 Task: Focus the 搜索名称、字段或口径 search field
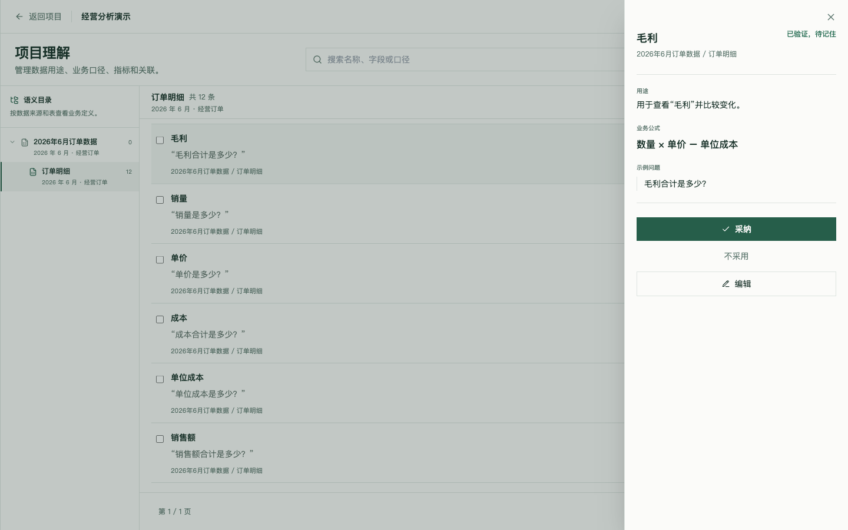[465, 59]
